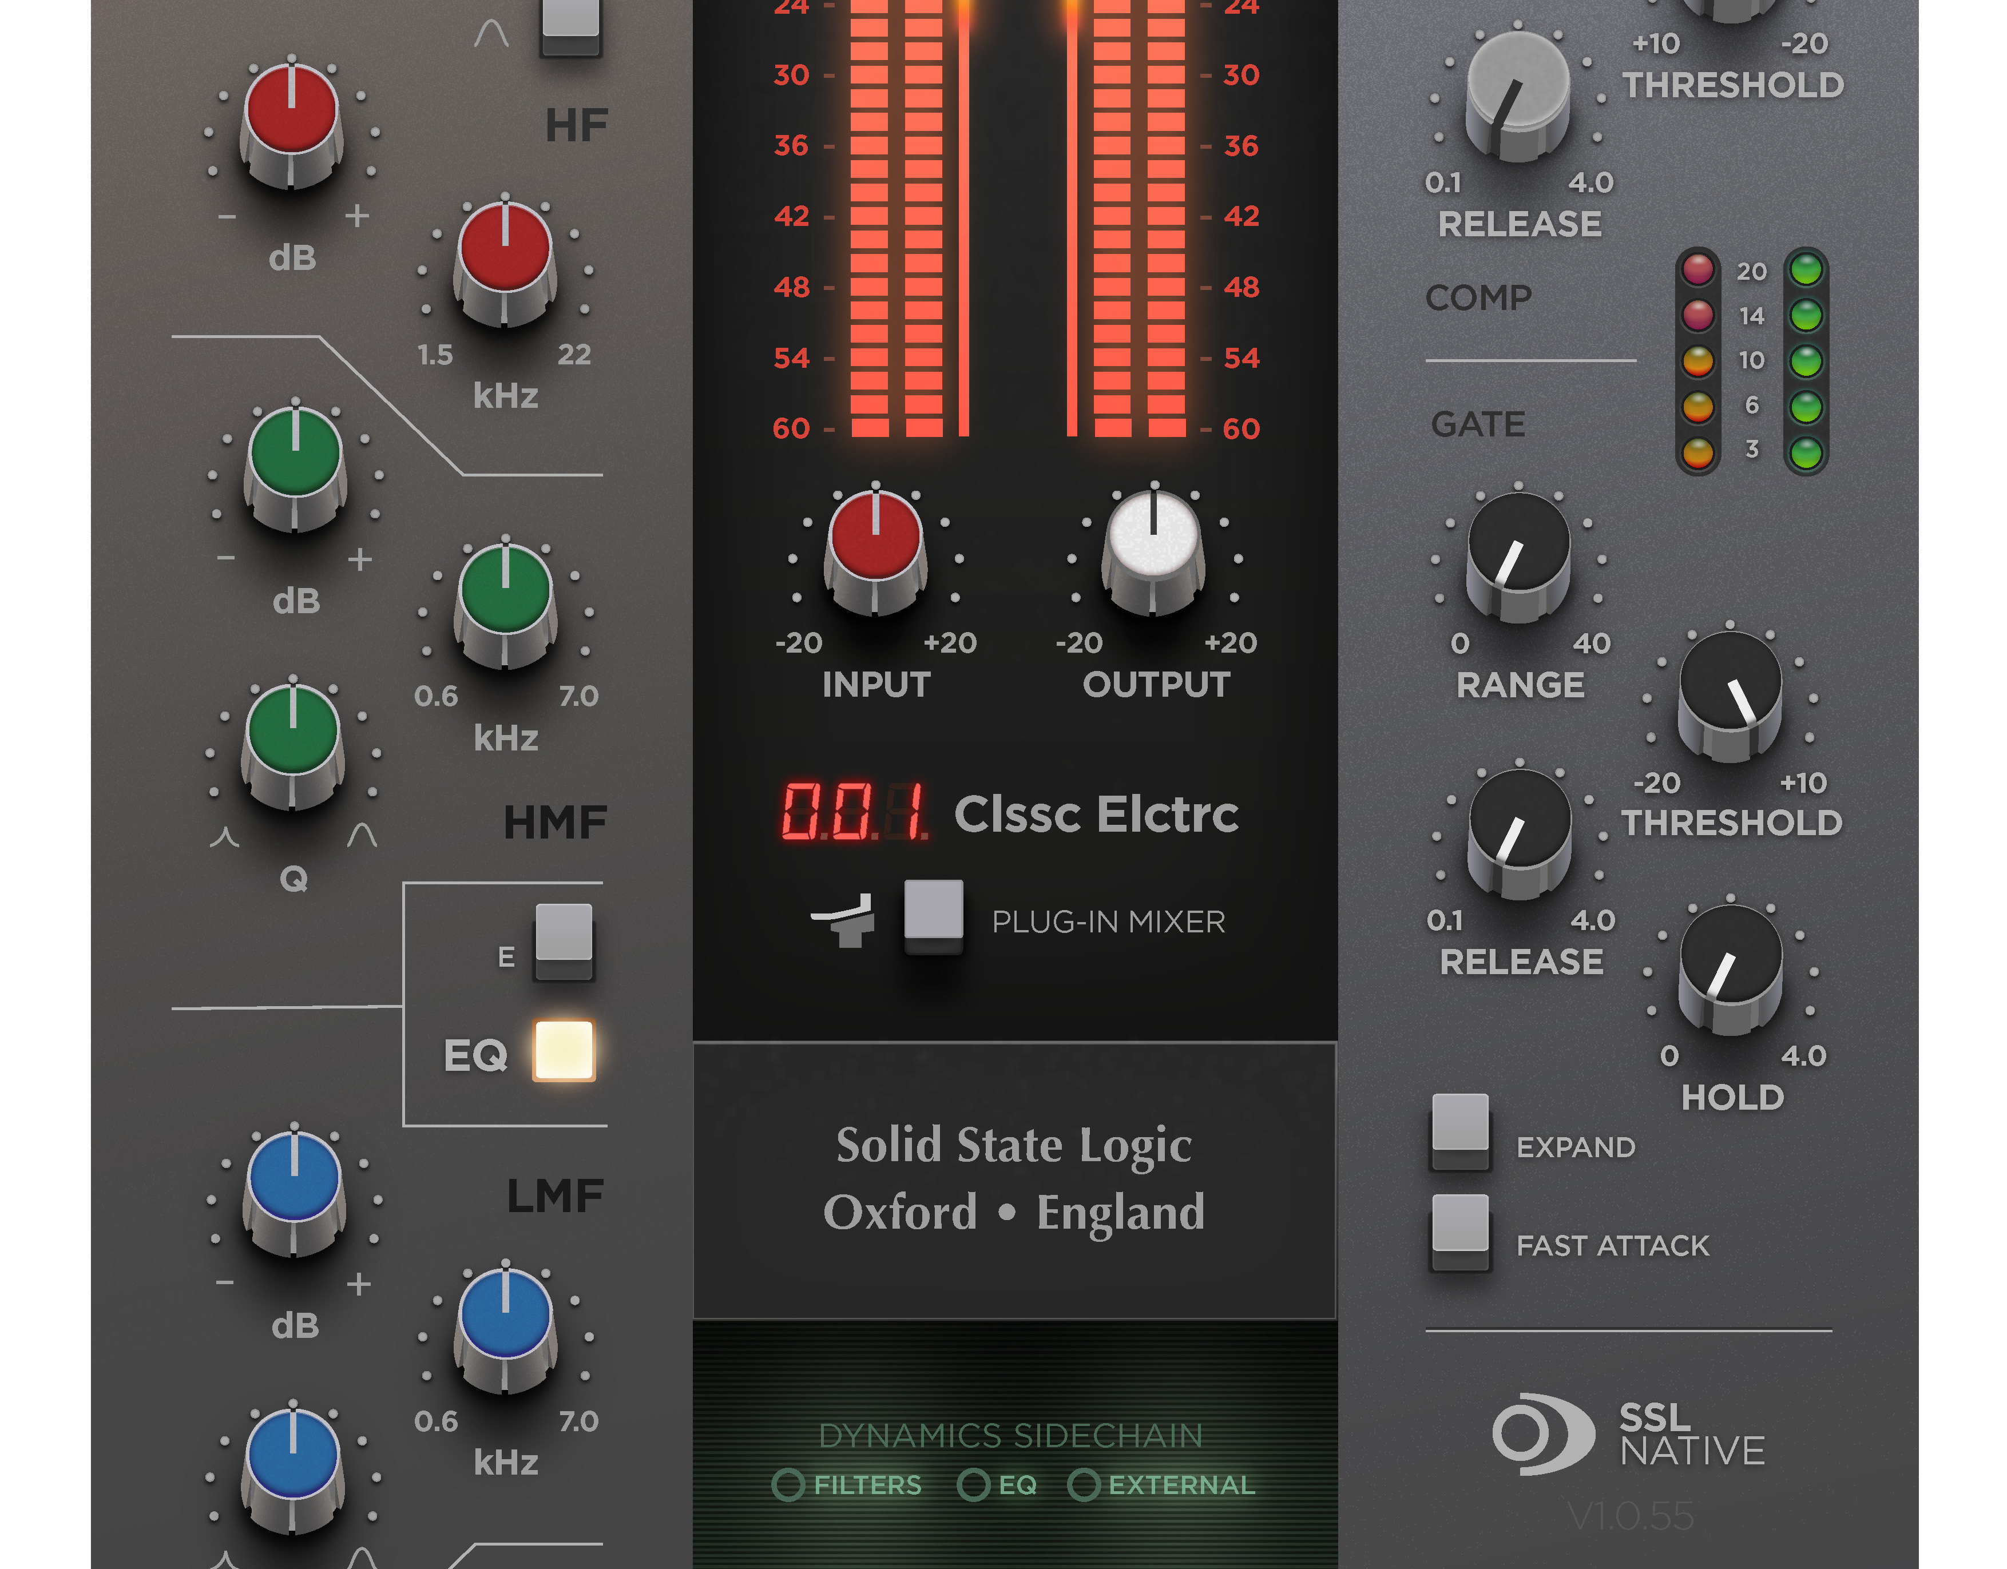Image resolution: width=2007 pixels, height=1569 pixels.
Task: Select the EXTERNAL sidechain option
Action: point(1161,1484)
